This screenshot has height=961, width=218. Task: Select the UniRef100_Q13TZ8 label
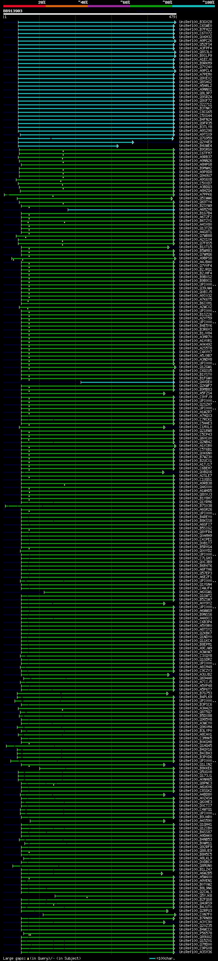196,228
